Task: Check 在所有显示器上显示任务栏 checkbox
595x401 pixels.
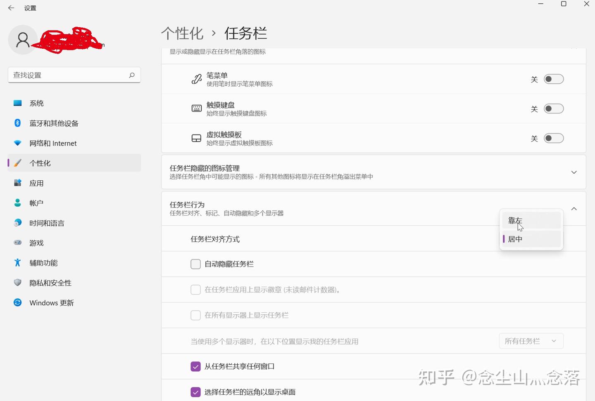Action: (x=195, y=315)
